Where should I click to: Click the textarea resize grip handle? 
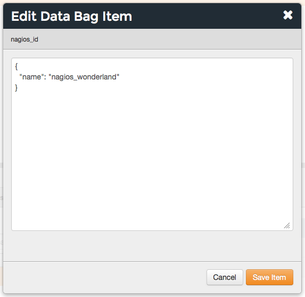click(287, 226)
